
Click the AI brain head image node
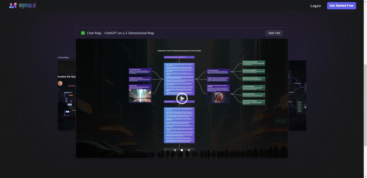218,95
